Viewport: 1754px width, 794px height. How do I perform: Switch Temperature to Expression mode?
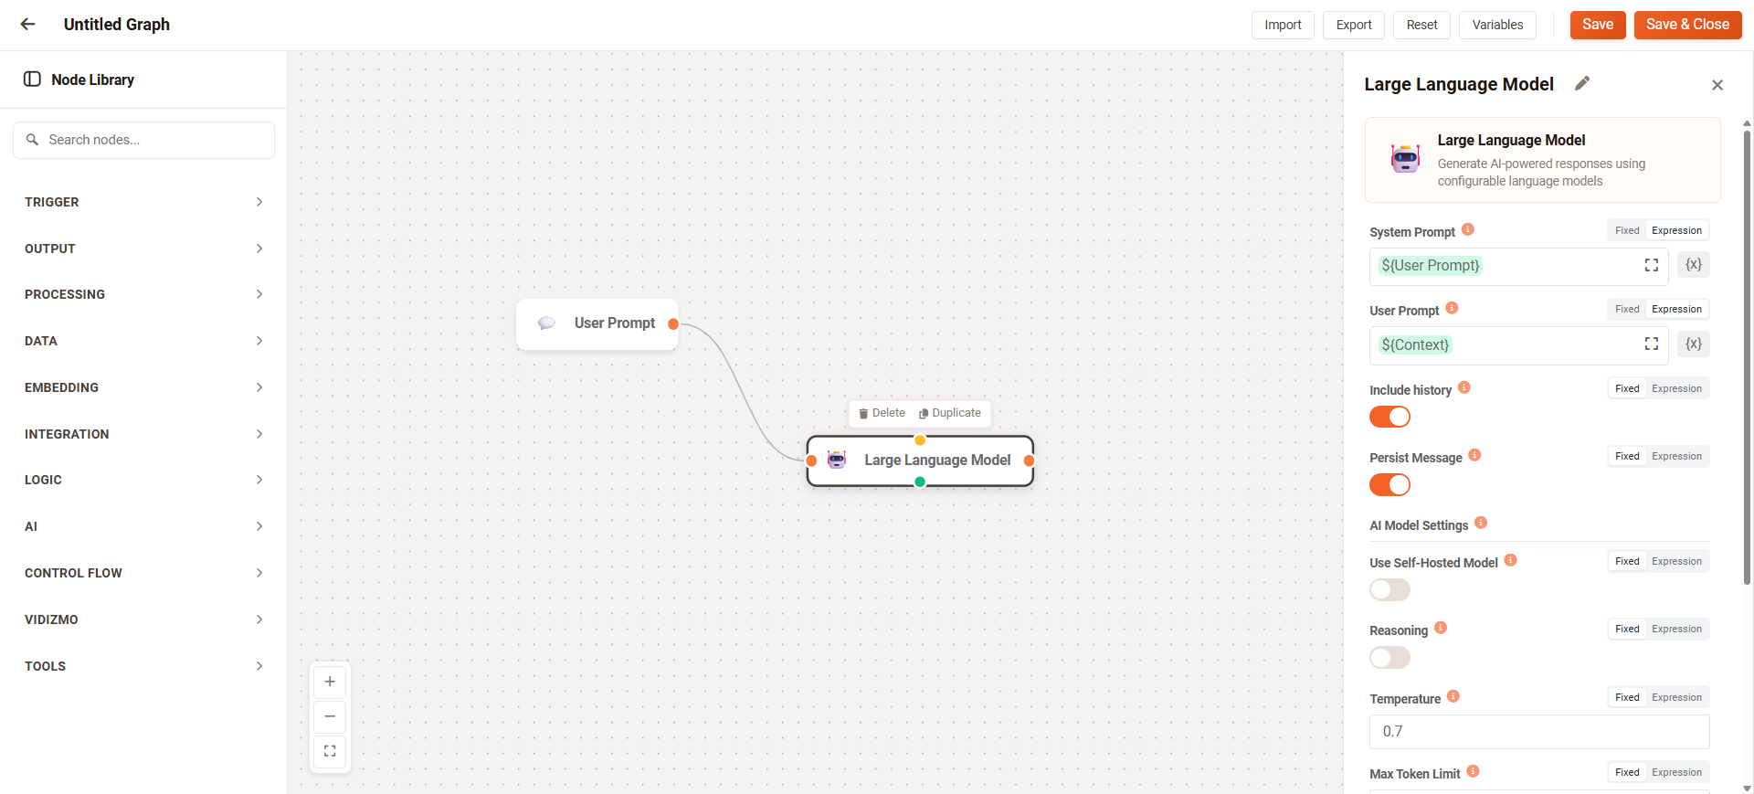tap(1676, 697)
